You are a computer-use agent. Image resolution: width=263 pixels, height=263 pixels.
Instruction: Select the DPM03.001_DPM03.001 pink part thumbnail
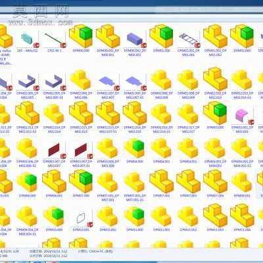[x=242, y=116]
